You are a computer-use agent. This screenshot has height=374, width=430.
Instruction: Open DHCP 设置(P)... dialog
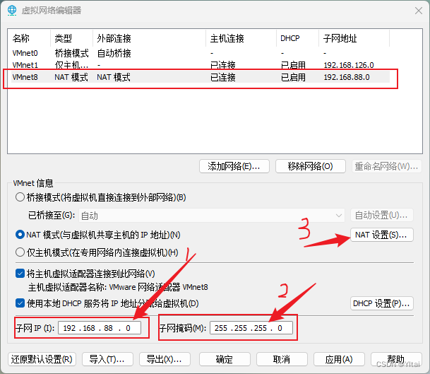pyautogui.click(x=381, y=303)
